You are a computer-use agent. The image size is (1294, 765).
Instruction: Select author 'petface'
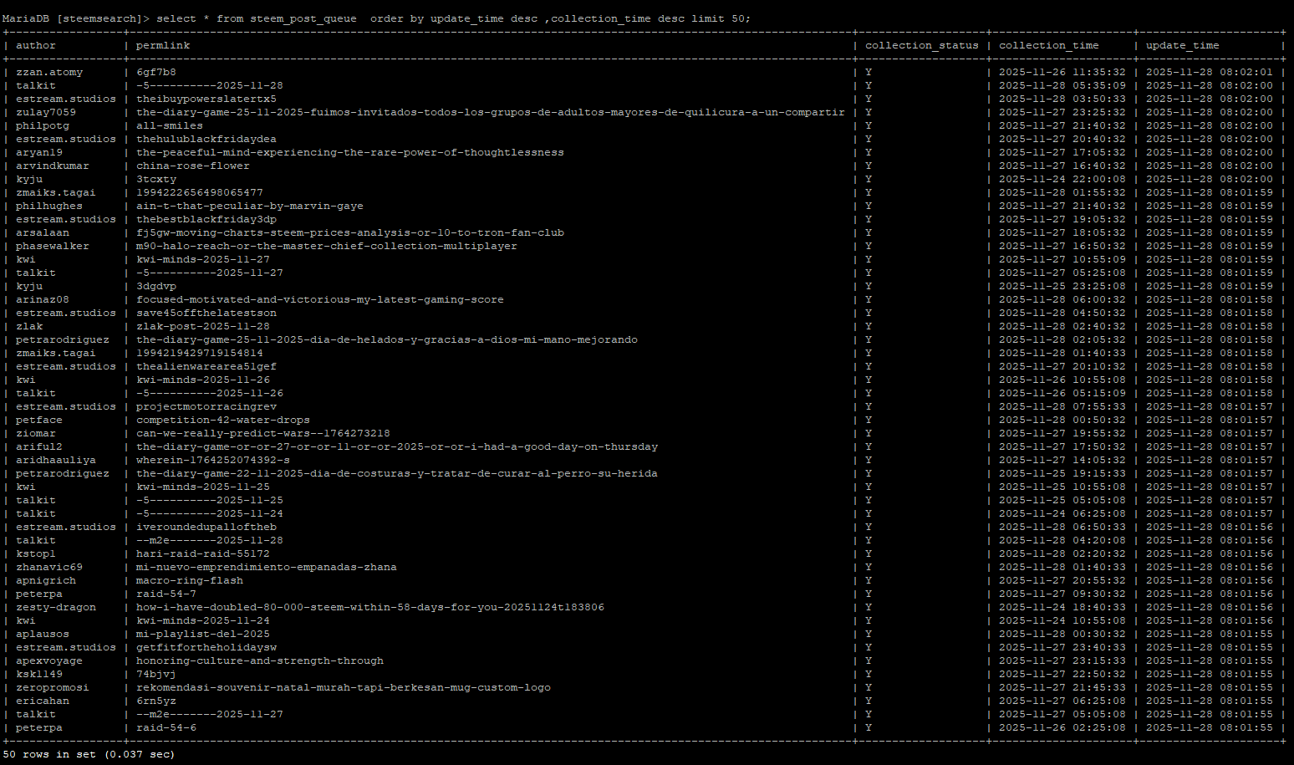(x=39, y=420)
